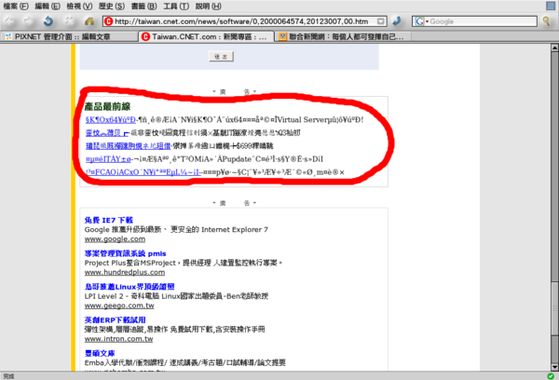Image resolution: width=559 pixels, height=380 pixels.
Task: Open the garbled link containing ITAY
Action: (108, 159)
